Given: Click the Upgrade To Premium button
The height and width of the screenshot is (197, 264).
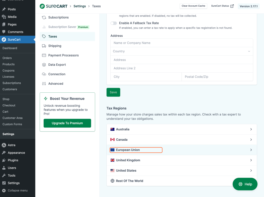Looking at the screenshot, I should coord(67,123).
